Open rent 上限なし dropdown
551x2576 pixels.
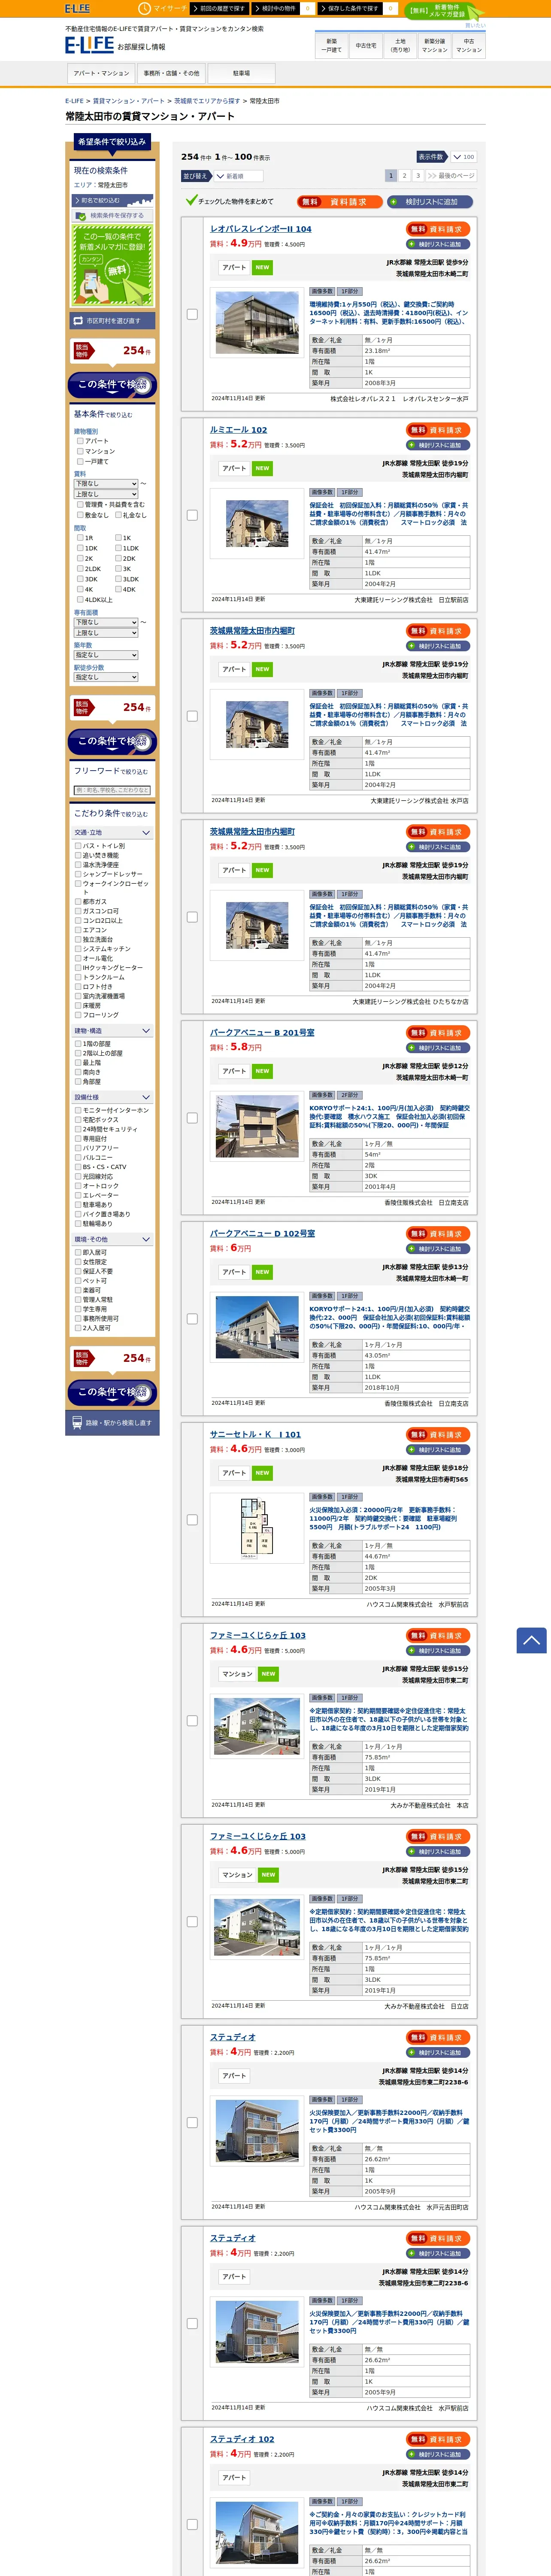coord(106,494)
